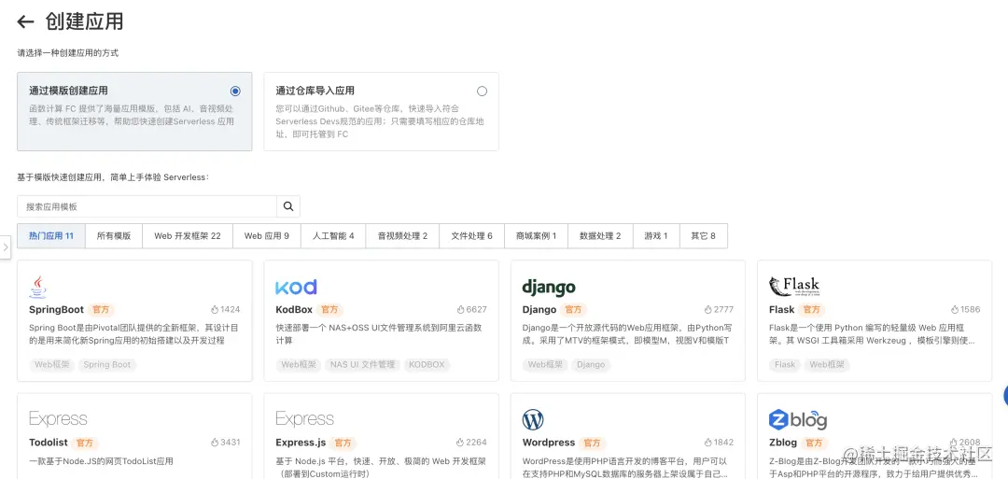
Task: Click 官方 badge next to Todolist
Action: point(85,443)
